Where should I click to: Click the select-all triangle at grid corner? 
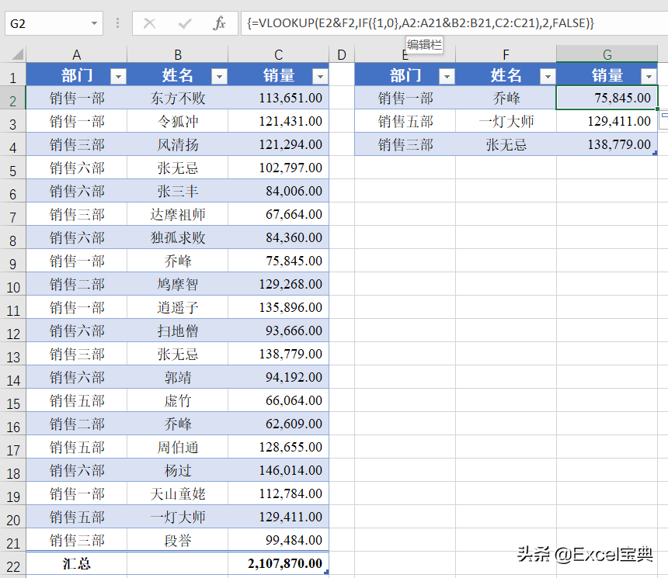(17, 54)
